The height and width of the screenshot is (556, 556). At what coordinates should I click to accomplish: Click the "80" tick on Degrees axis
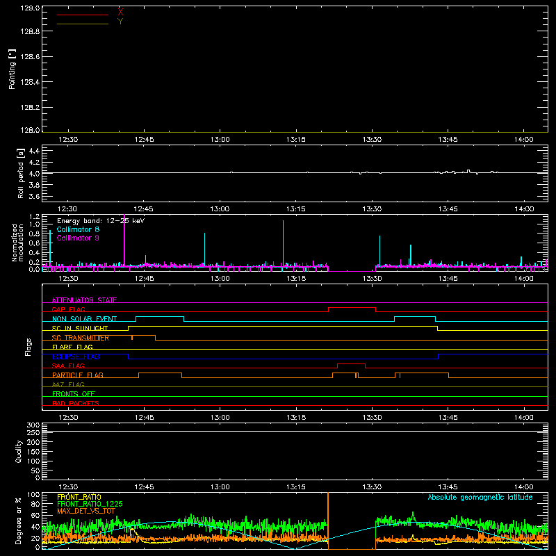36,503
